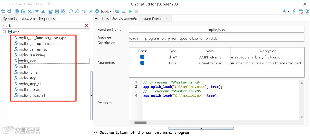Select mplib_get_mp_list function
The image size is (310, 136).
pos(33,49)
